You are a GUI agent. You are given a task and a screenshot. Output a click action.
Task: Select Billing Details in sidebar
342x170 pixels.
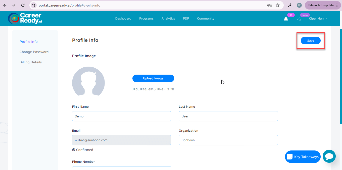click(x=31, y=62)
